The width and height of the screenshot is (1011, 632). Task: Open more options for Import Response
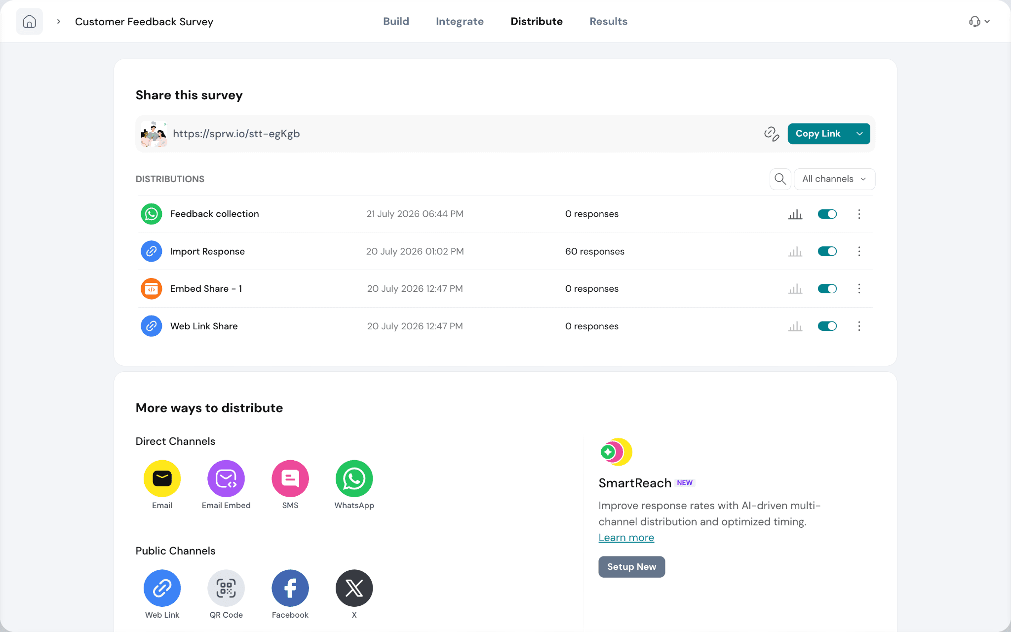pyautogui.click(x=859, y=251)
